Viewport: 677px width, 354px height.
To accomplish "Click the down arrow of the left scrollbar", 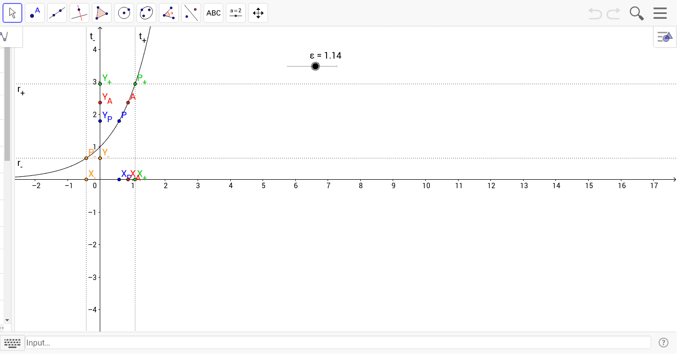I will pyautogui.click(x=7, y=320).
